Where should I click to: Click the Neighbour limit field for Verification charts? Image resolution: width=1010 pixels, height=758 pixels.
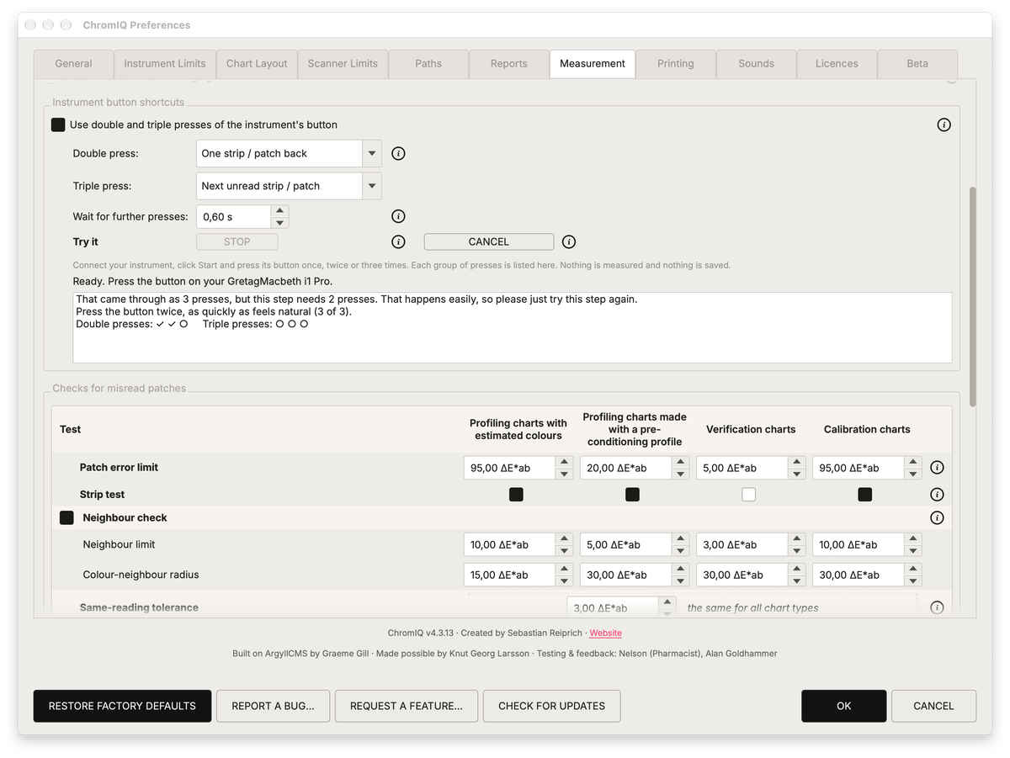pyautogui.click(x=742, y=545)
